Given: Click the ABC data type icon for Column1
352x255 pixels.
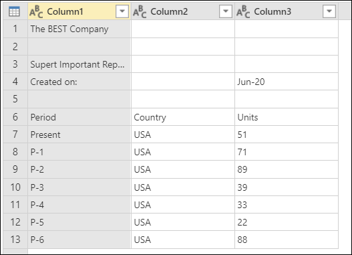Looking at the screenshot, I should pos(36,11).
